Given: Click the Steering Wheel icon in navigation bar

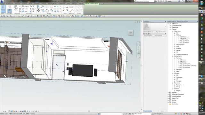Looking at the screenshot, I should [x=139, y=45].
